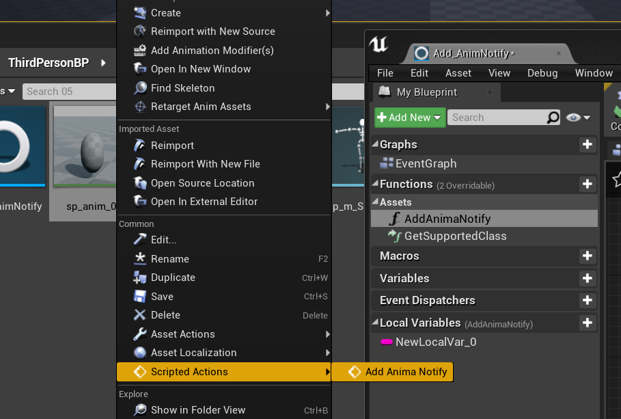Viewport: 621px width, 419px height.
Task: Click the EventGraph graph icon
Action: pyautogui.click(x=387, y=163)
